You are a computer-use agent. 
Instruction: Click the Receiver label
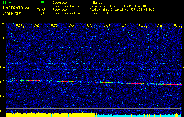(x=60, y=9)
